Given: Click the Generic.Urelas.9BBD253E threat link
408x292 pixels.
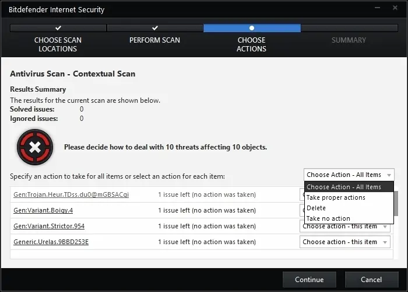Looking at the screenshot, I should [x=51, y=242].
